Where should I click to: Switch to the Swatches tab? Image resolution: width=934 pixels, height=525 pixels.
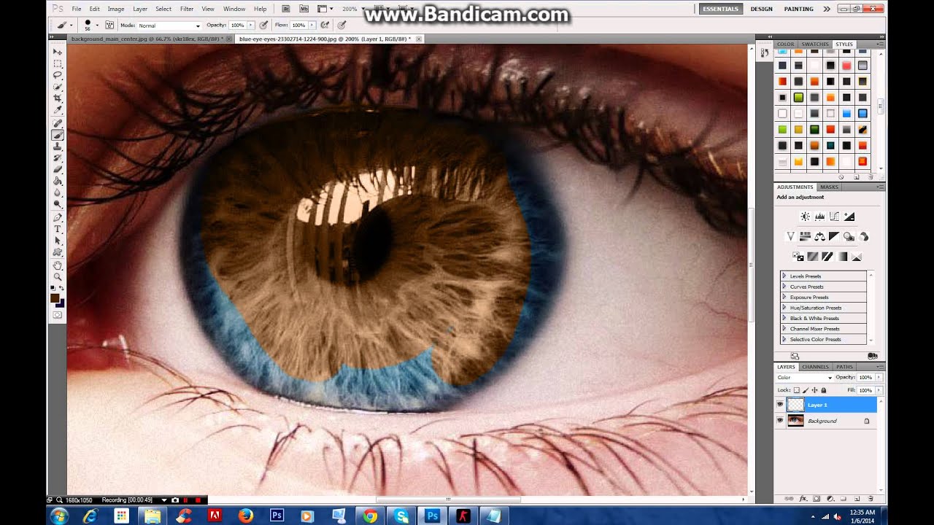pyautogui.click(x=815, y=44)
